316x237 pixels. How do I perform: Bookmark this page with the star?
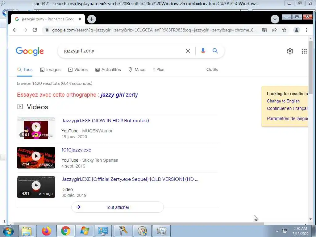284,30
